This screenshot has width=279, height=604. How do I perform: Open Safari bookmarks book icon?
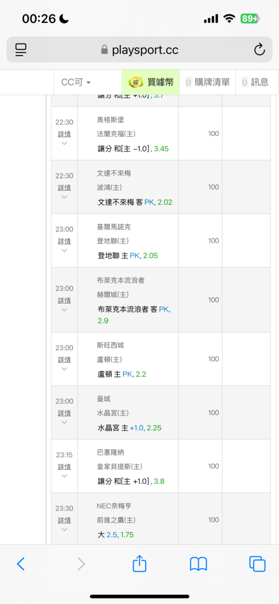(199, 564)
